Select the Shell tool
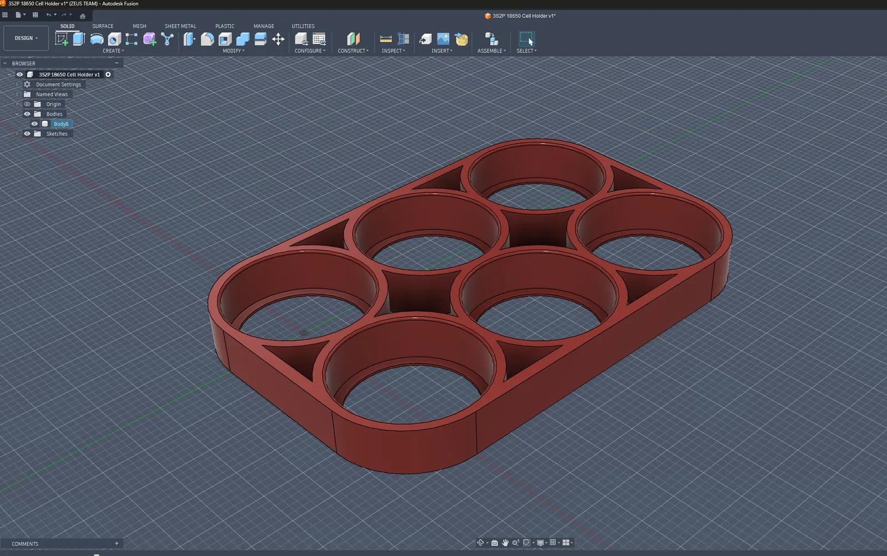Screen dimensions: 887x556 (x=225, y=39)
